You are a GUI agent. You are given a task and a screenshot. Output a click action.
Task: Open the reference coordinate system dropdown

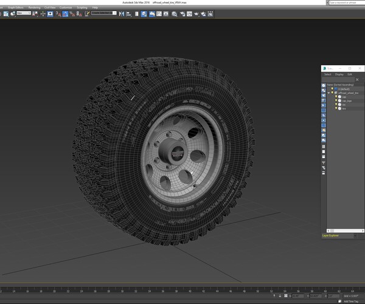click(x=24, y=13)
